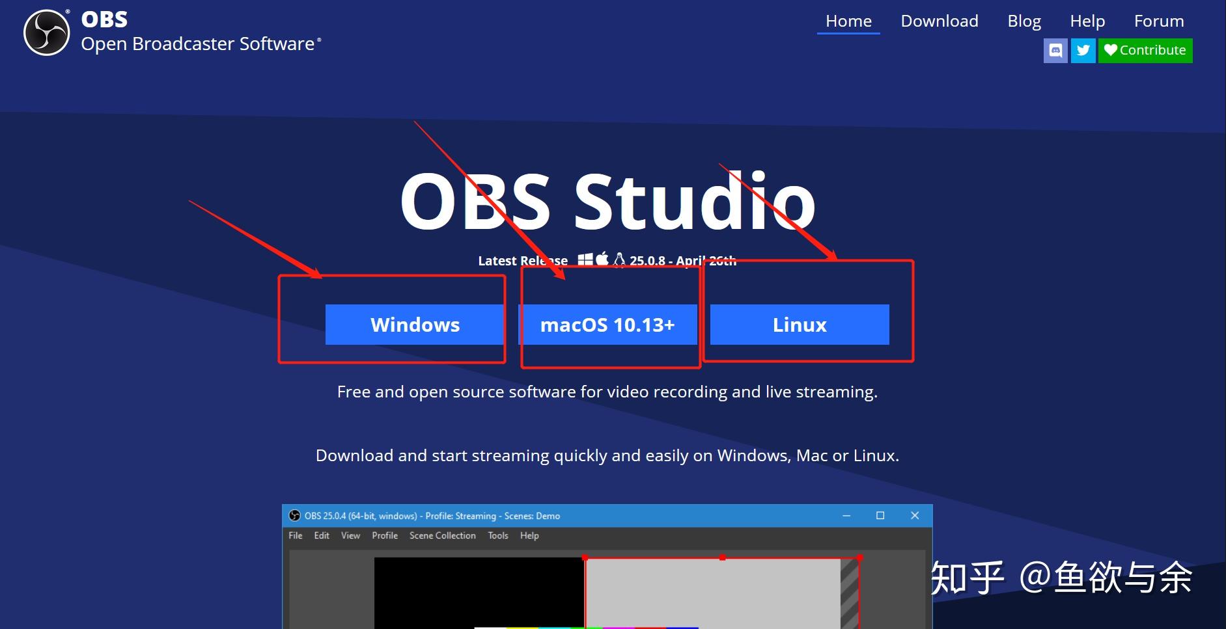Open Scene Collection menu in OBS screenshot
The width and height of the screenshot is (1226, 629).
pos(443,535)
